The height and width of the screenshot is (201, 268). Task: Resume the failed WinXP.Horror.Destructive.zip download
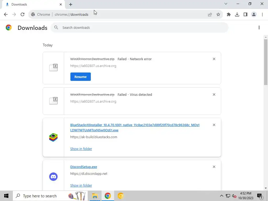pyautogui.click(x=81, y=77)
